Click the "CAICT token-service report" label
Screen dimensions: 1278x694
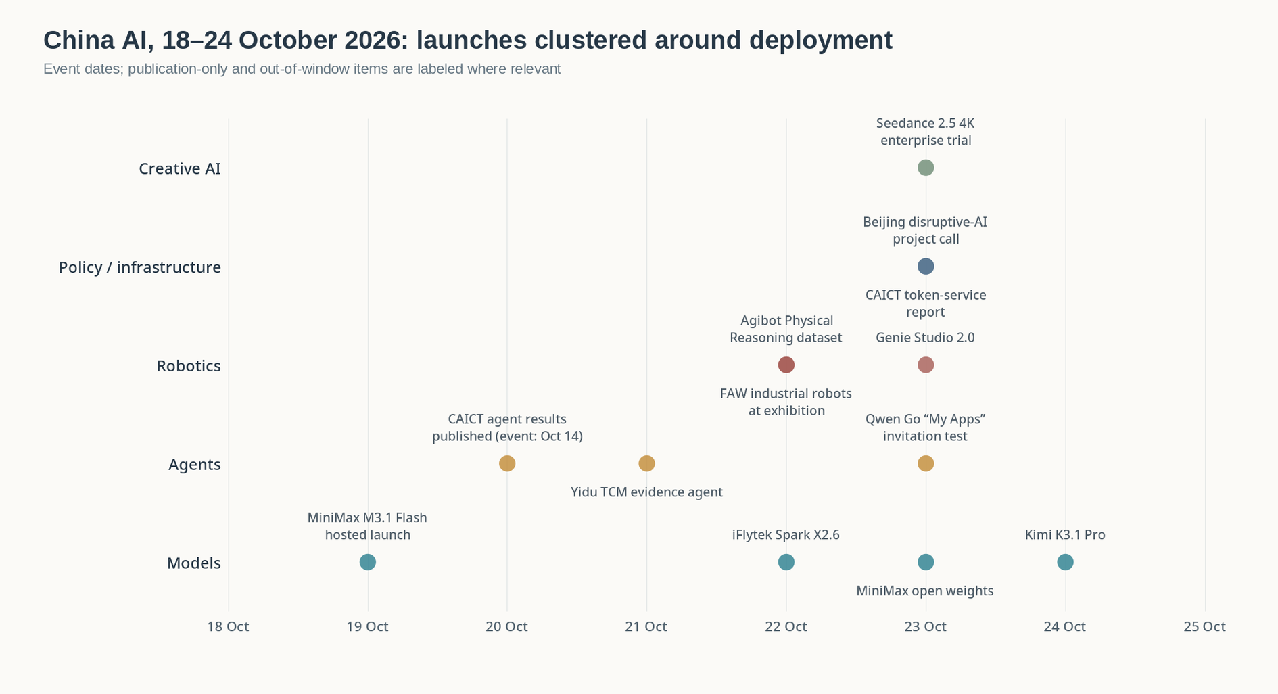926,304
